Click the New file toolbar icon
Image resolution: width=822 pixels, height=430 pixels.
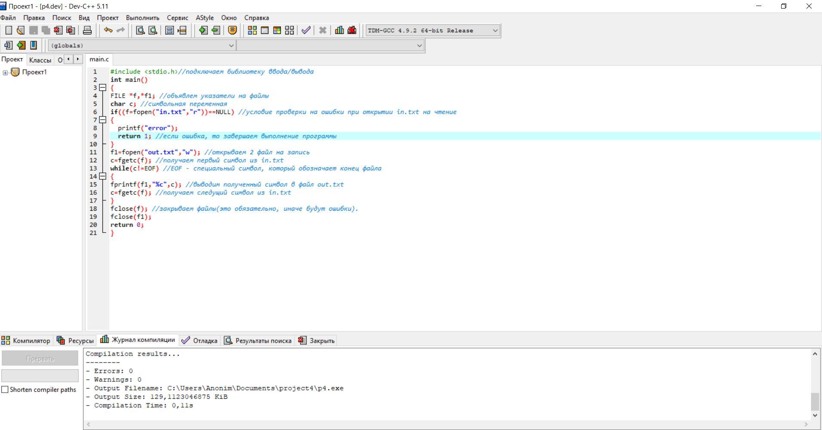click(9, 30)
